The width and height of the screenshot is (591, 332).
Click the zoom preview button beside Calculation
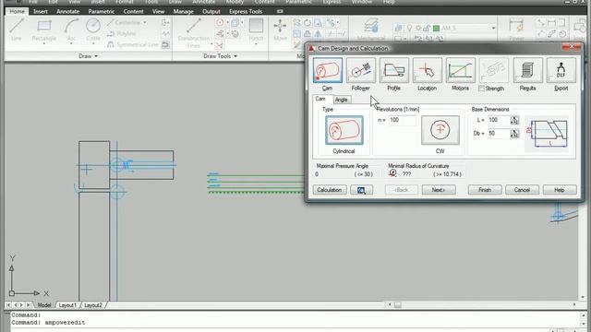coord(361,190)
